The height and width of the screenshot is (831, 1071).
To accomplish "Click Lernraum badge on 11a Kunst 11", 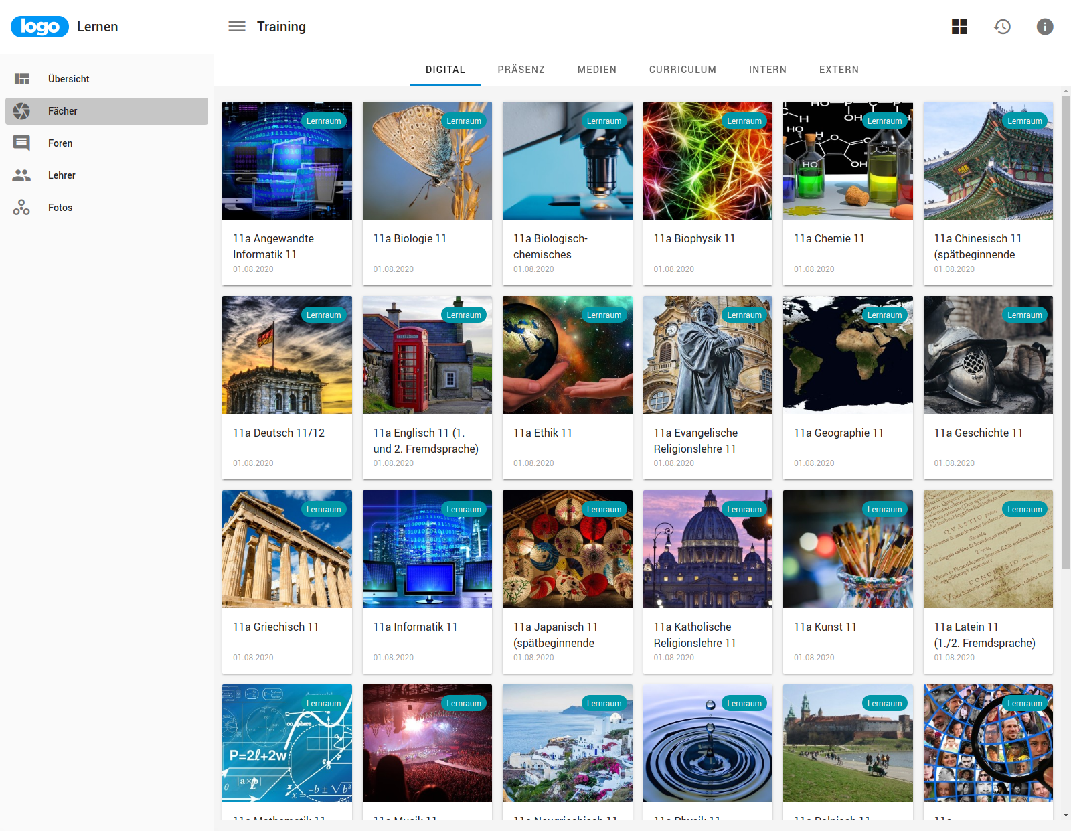I will tap(884, 510).
